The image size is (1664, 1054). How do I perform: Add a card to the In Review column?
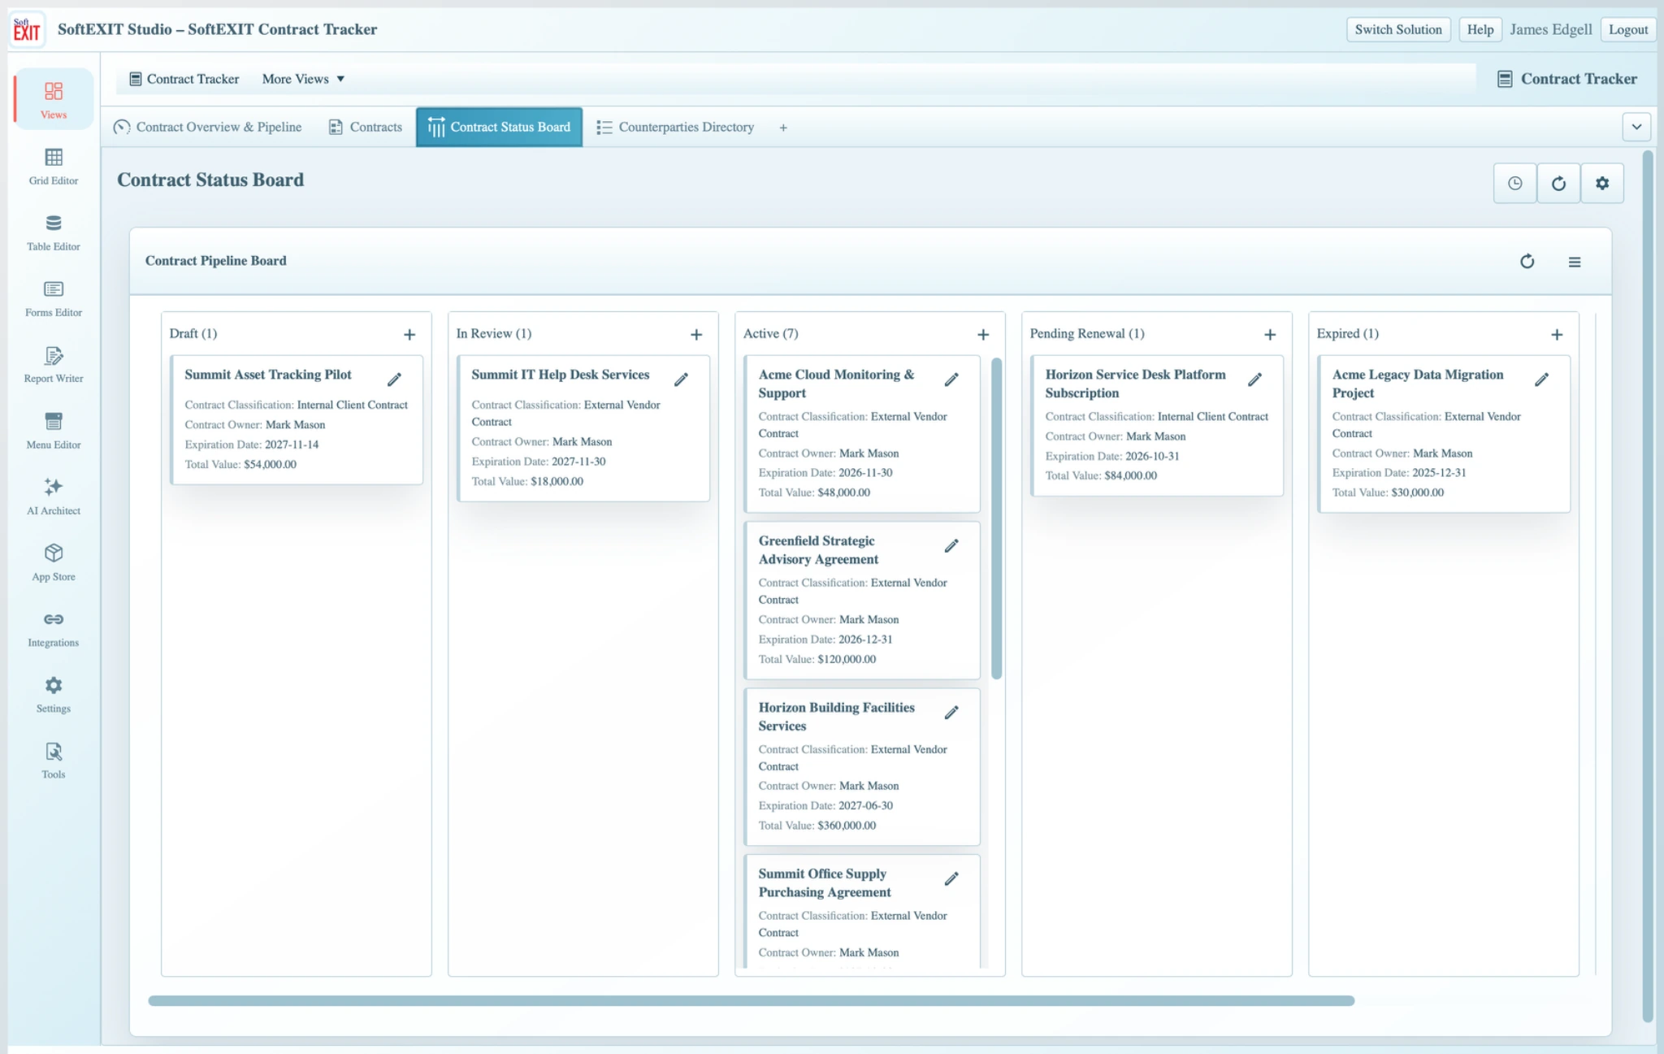(x=696, y=335)
